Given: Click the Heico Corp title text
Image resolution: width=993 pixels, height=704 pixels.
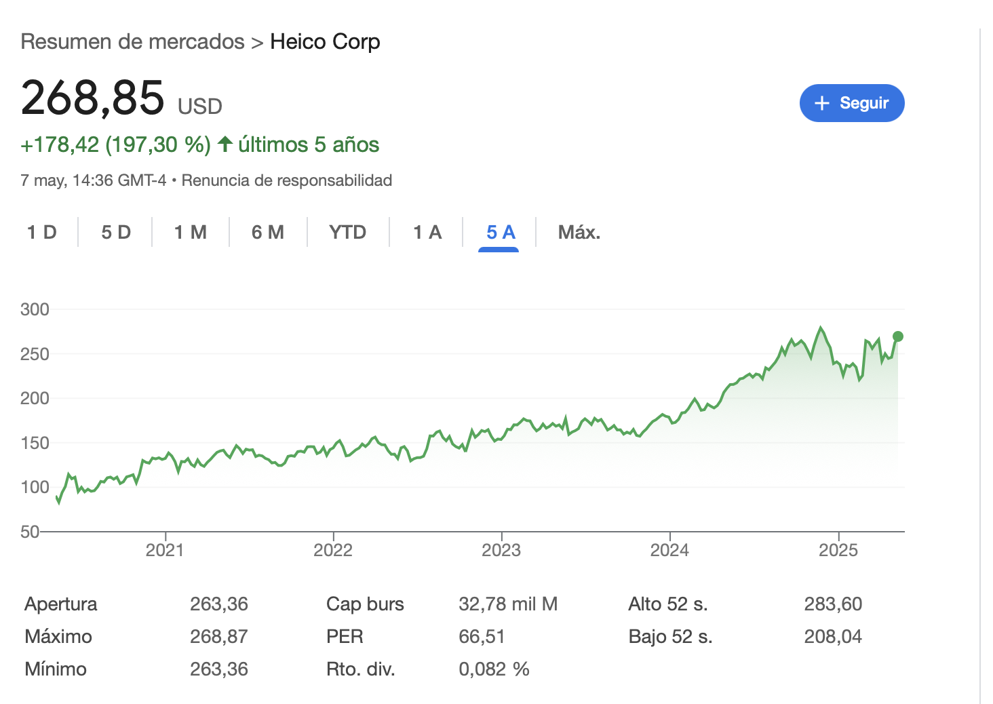Looking at the screenshot, I should (x=325, y=42).
